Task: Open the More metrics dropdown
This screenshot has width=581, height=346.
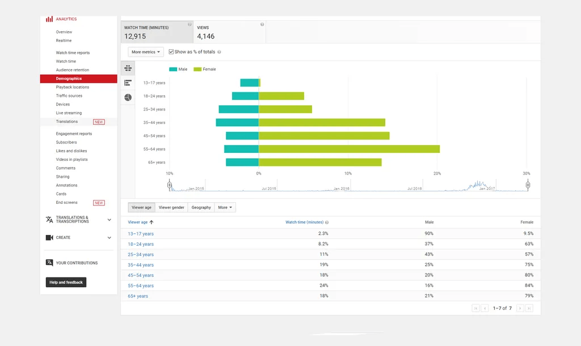Action: coord(146,52)
